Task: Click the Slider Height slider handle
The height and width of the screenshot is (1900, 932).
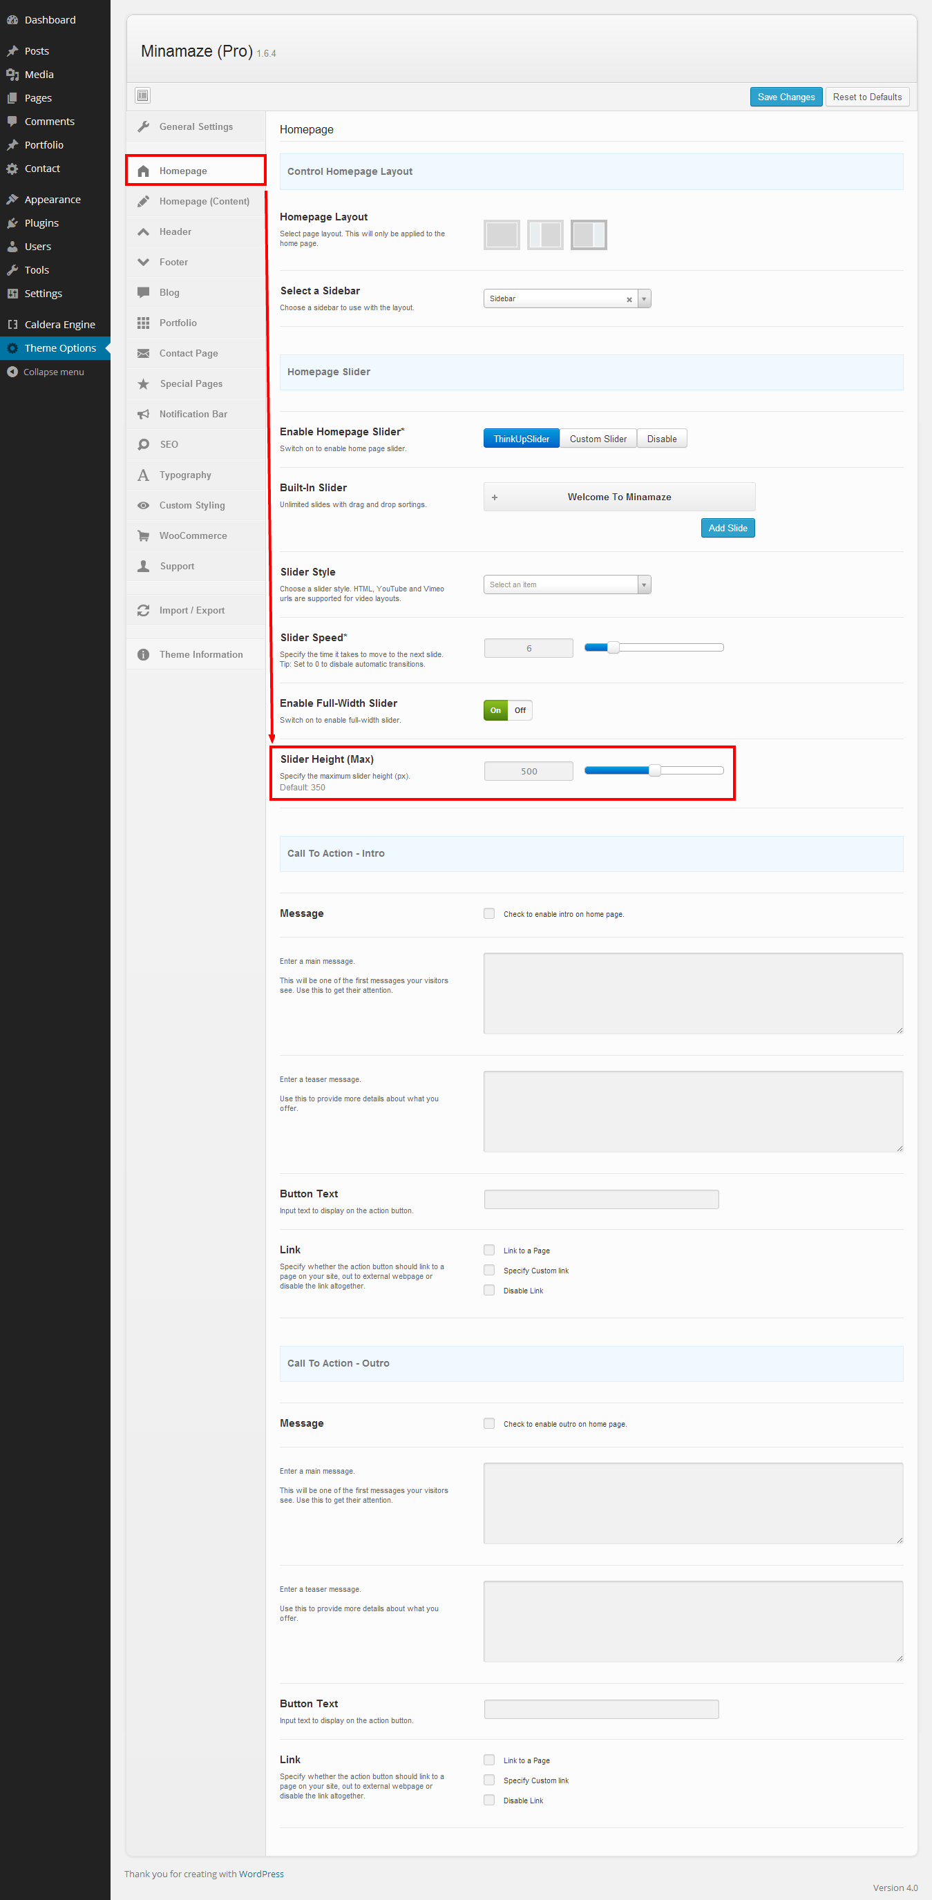Action: coord(654,771)
